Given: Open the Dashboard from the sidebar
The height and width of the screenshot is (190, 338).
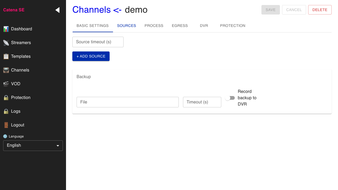Looking at the screenshot, I should point(6,29).
